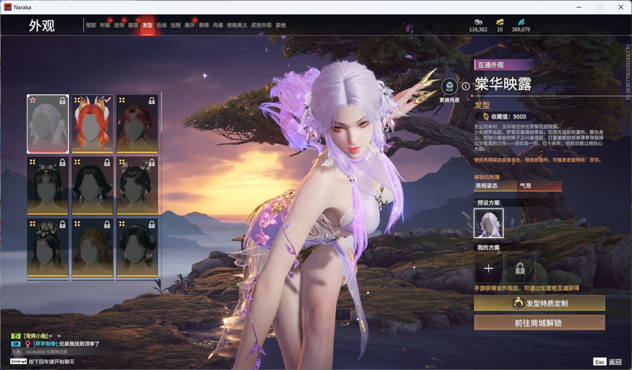Select the highlighted 发型 tab
This screenshot has width=632, height=370.
click(147, 25)
